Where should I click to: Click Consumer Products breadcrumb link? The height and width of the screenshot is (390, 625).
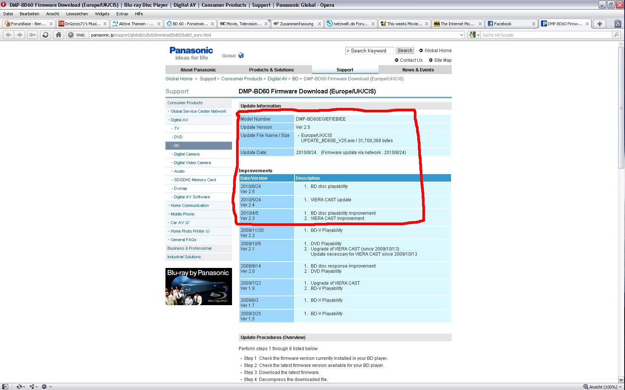tap(242, 79)
